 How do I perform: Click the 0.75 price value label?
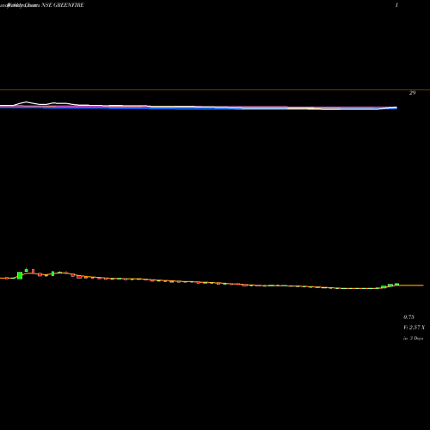pos(408,317)
